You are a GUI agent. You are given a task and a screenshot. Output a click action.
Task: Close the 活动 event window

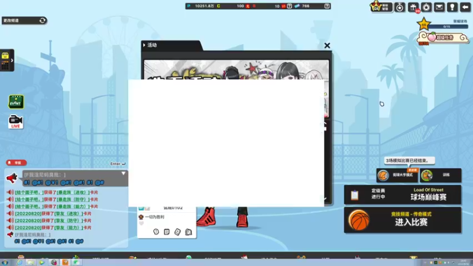point(327,46)
